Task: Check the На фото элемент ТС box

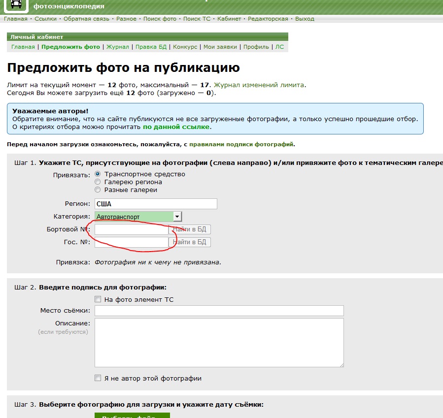Action: [98, 299]
